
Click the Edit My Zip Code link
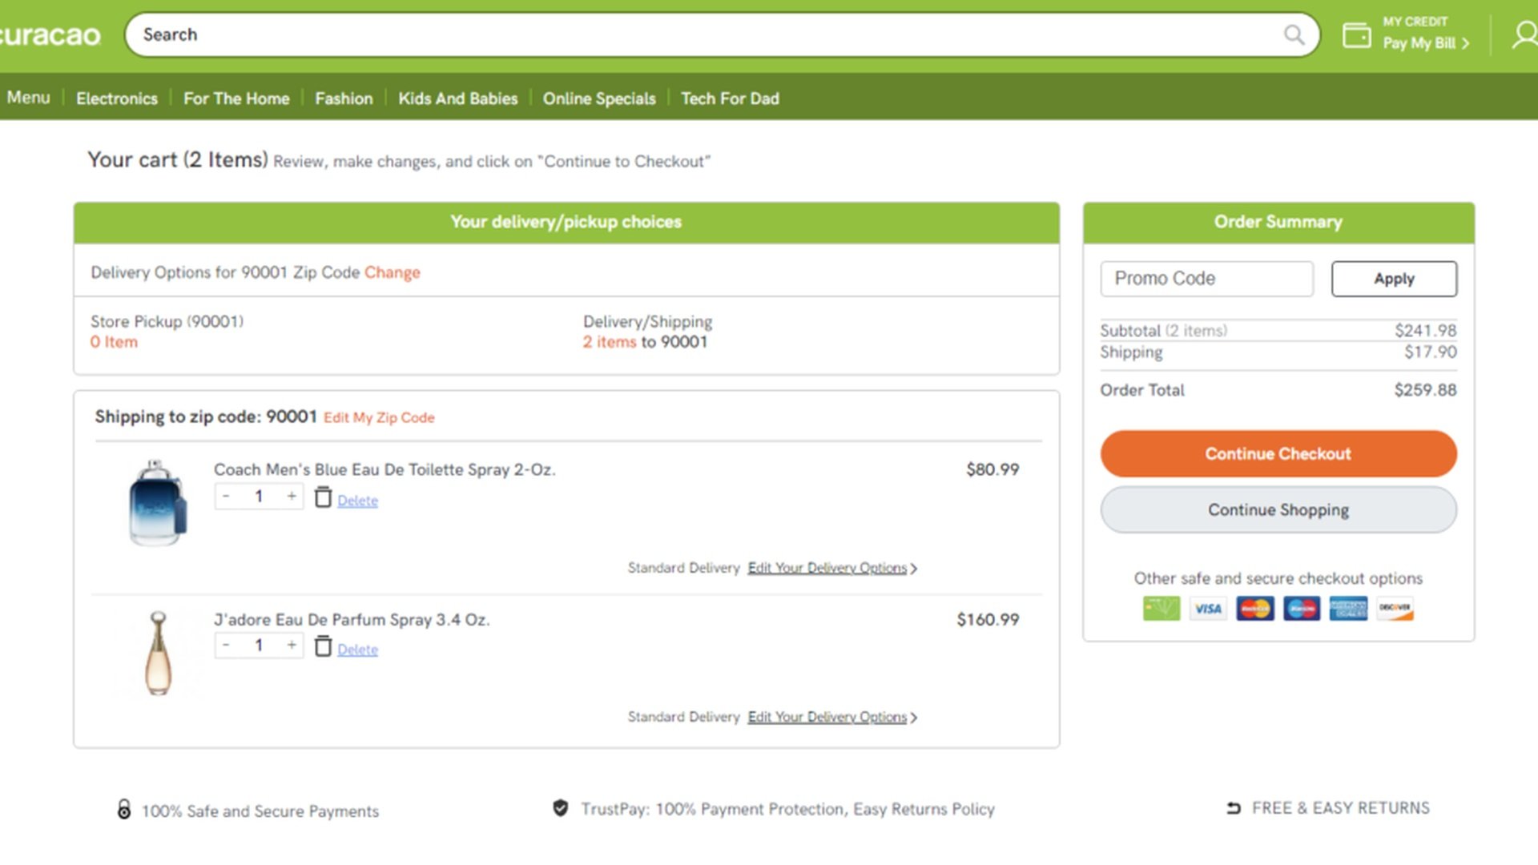(x=379, y=417)
